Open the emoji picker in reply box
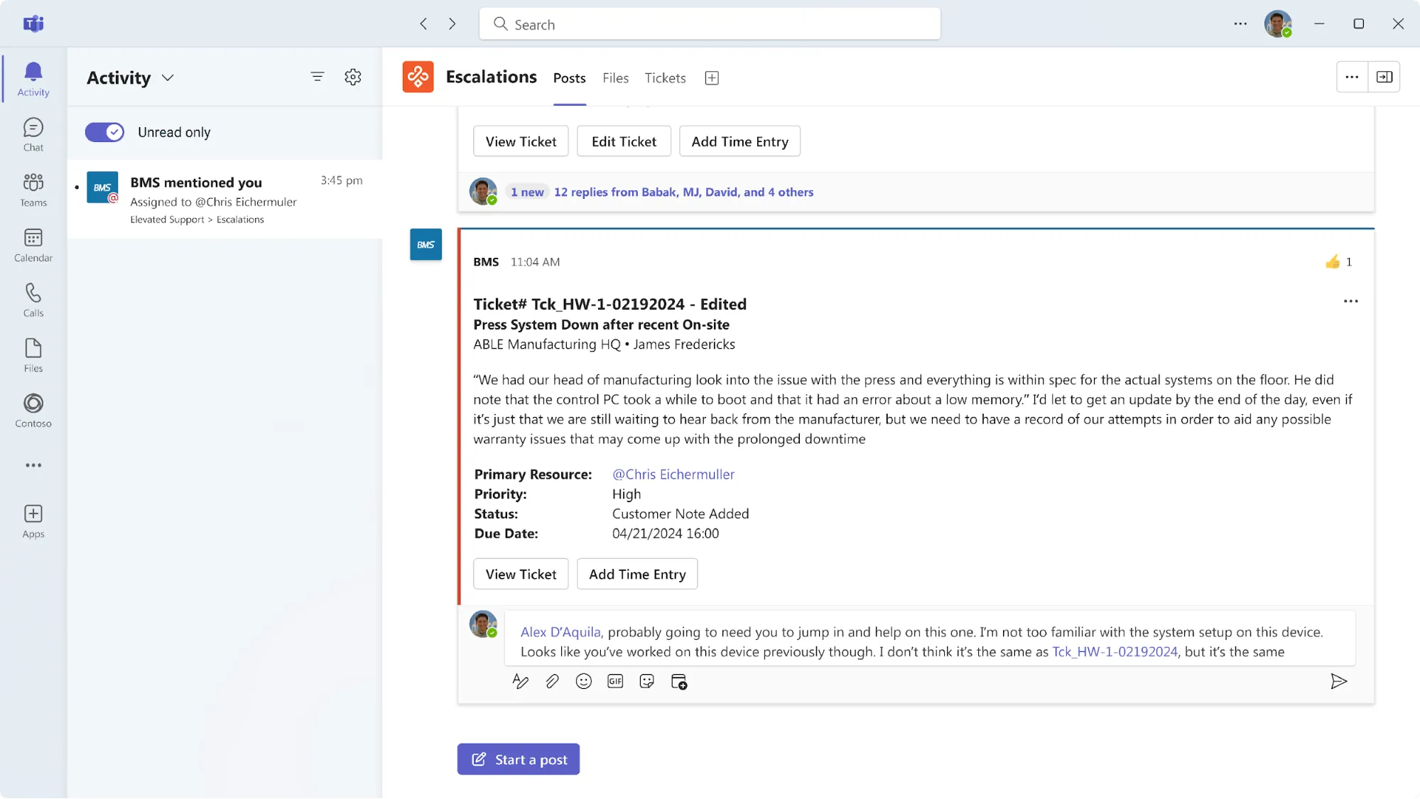The image size is (1420, 799). [584, 682]
